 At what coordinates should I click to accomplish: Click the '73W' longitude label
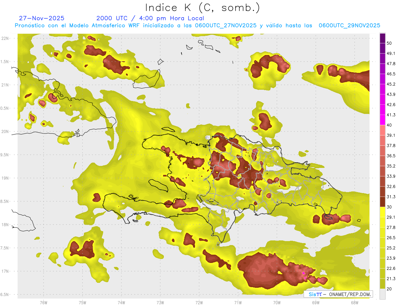[x=160, y=302]
